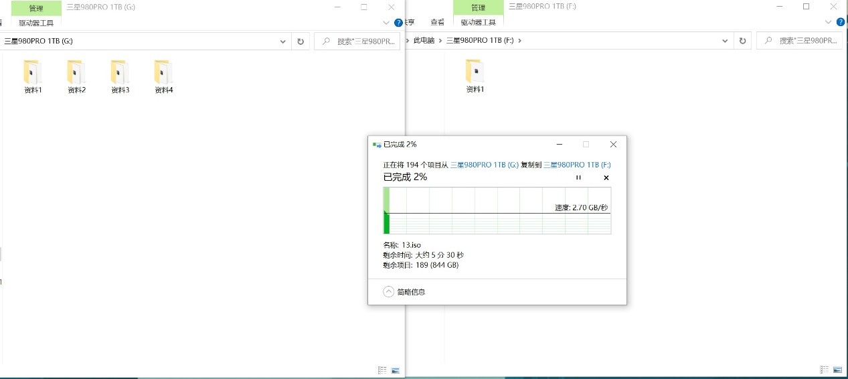This screenshot has width=848, height=379.
Task: Open the 资料4 folder in G: window
Action: (163, 76)
